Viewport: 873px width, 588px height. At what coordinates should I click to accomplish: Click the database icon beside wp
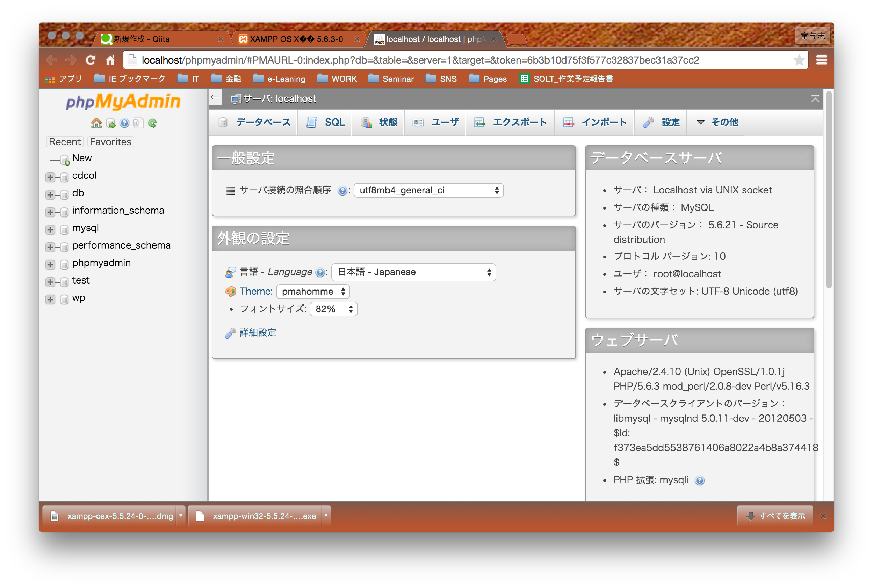[x=64, y=299]
